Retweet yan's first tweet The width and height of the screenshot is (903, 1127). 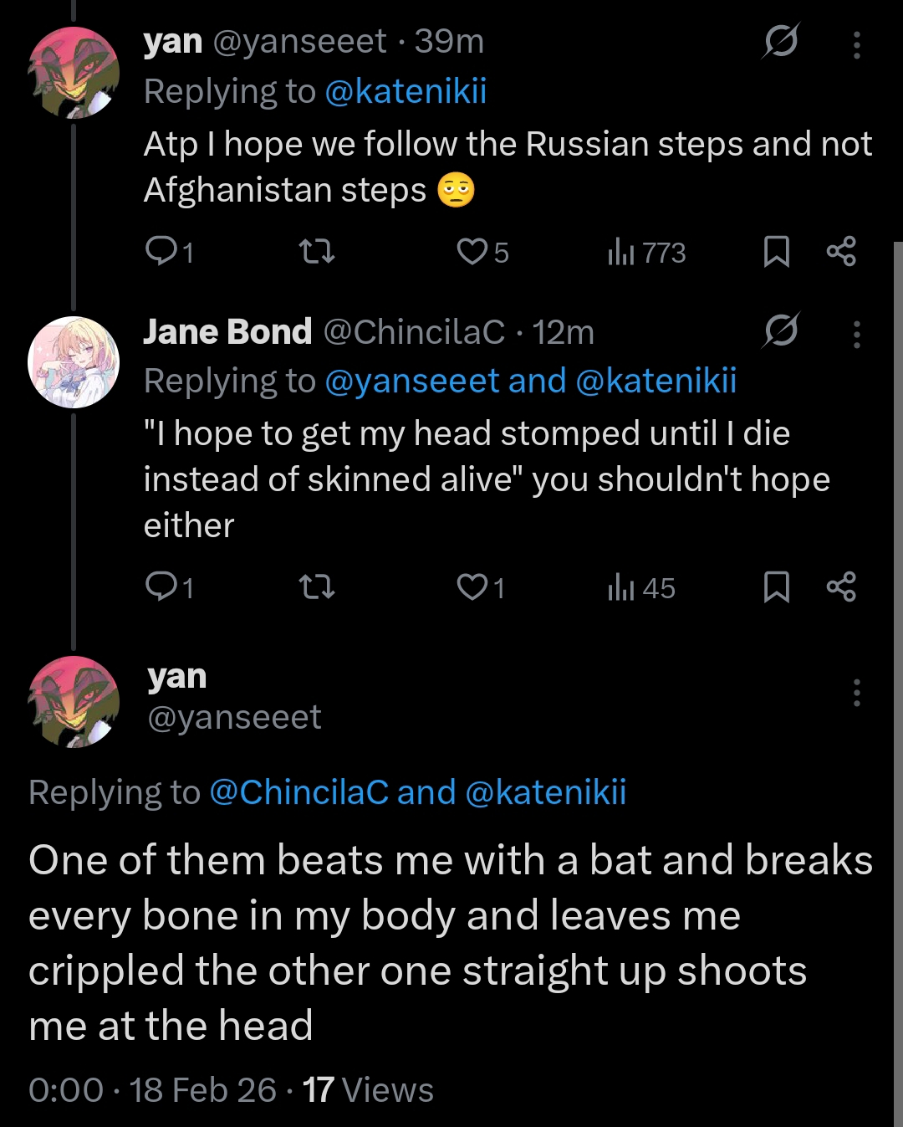317,251
